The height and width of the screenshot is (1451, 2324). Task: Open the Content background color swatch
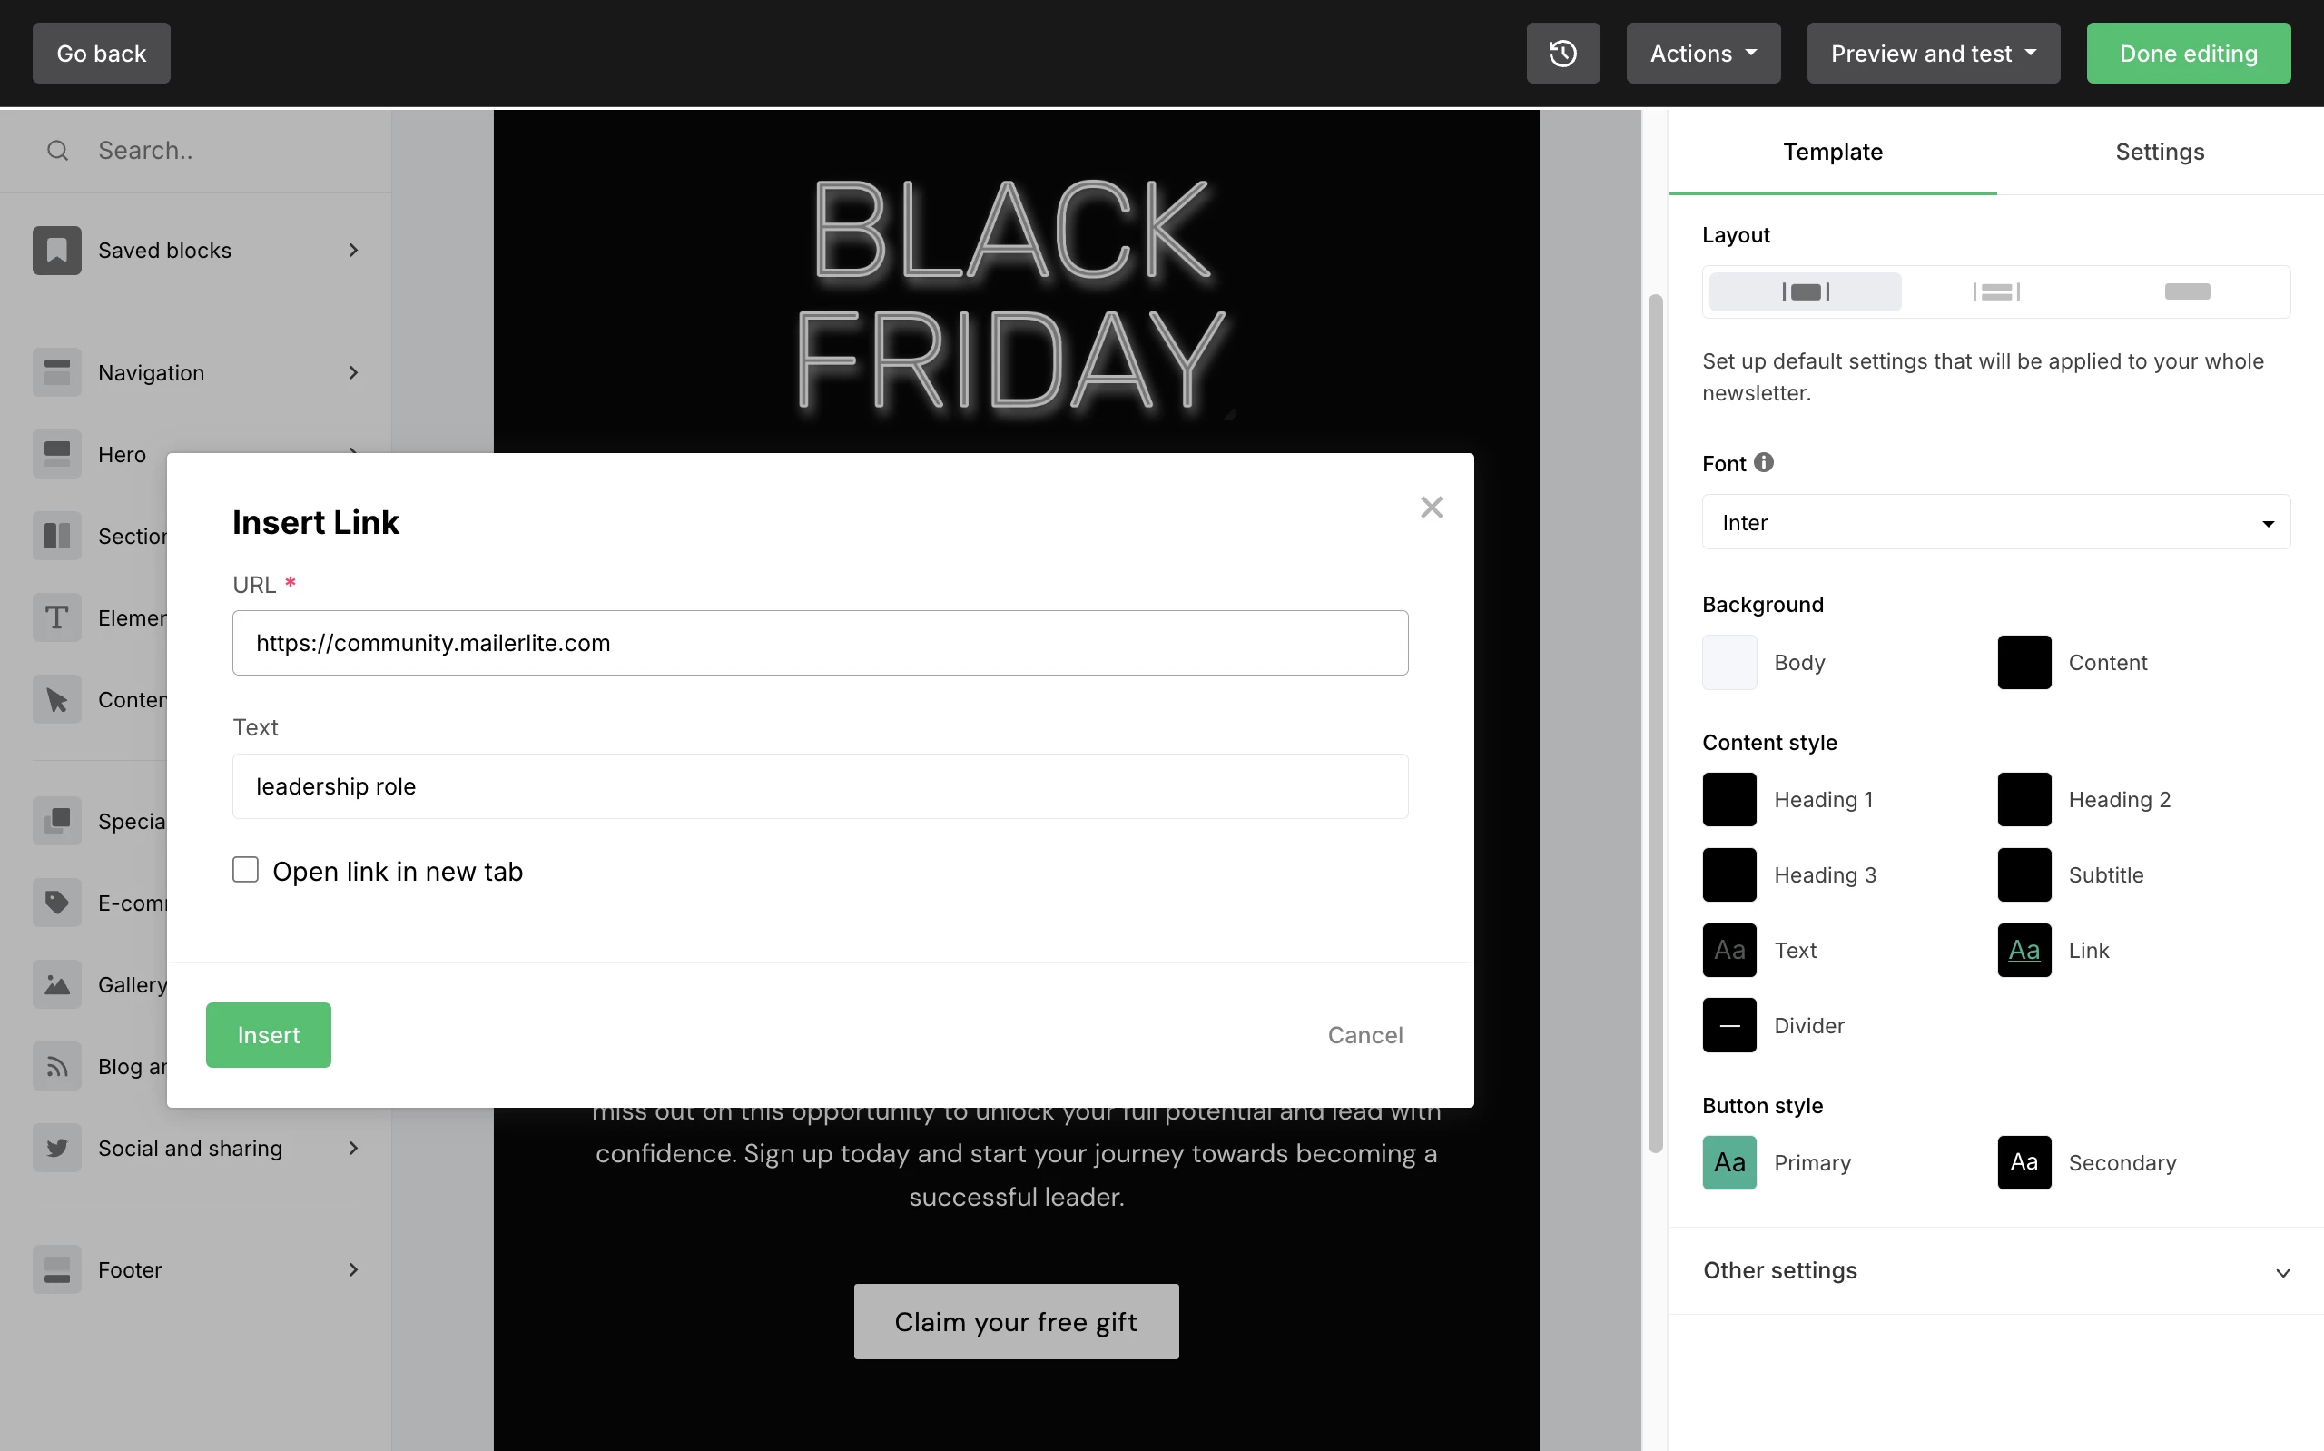pos(2024,662)
